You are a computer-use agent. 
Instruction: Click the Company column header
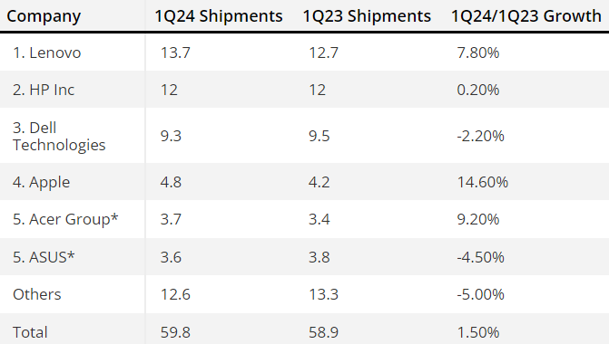tap(44, 16)
